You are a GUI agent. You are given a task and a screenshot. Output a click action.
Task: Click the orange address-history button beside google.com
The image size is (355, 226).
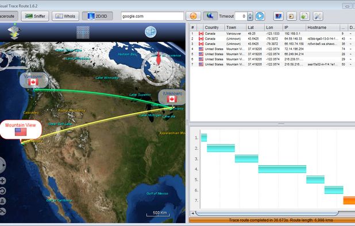193,16
